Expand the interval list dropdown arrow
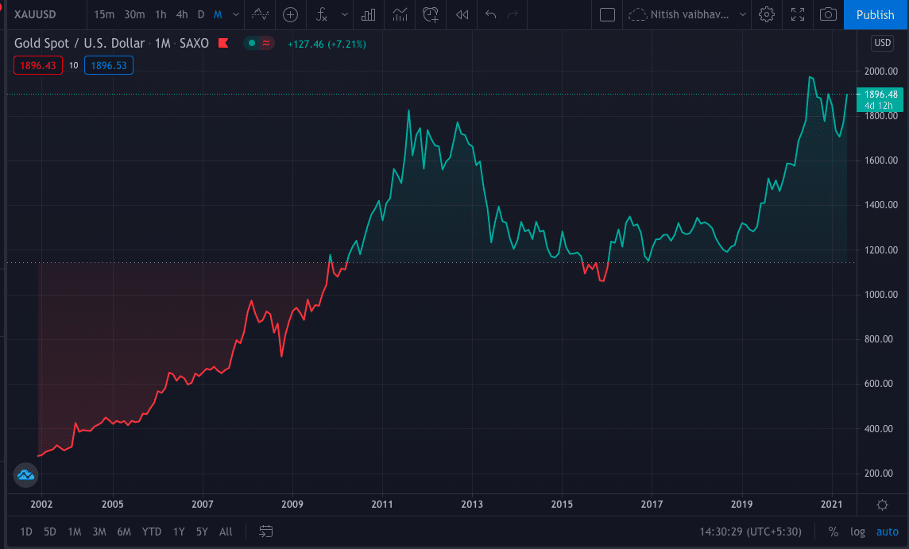This screenshot has height=549, width=909. pyautogui.click(x=236, y=14)
